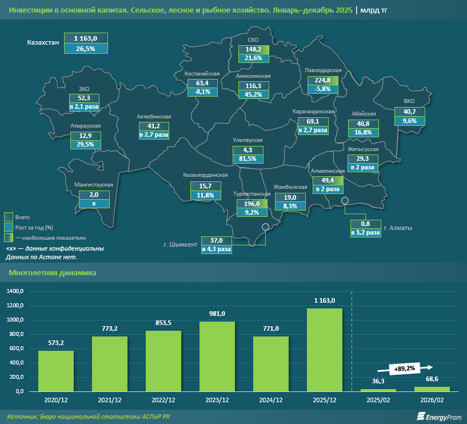This screenshot has height=424, width=467.
Task: Click the Kazakhstan total value 1 163,0
Action: [x=85, y=38]
